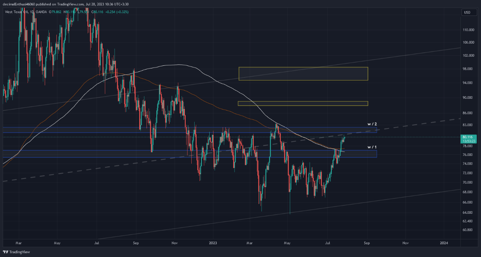Click the publisher line mentioning TradingView.com
The width and height of the screenshot is (481, 257).
65,4
